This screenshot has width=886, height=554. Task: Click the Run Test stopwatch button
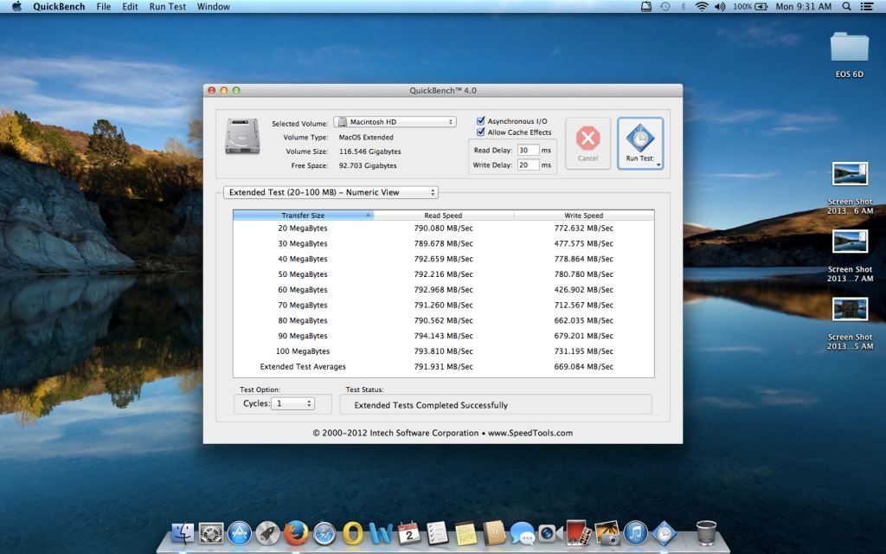640,139
